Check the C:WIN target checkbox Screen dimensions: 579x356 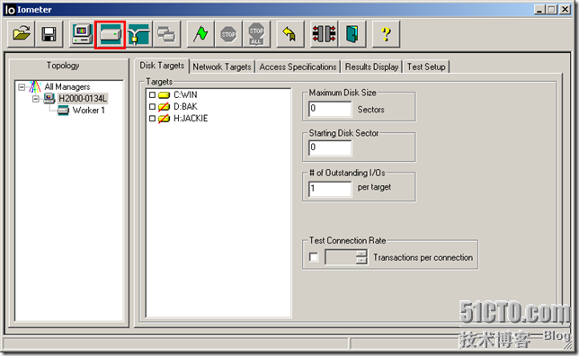(152, 95)
